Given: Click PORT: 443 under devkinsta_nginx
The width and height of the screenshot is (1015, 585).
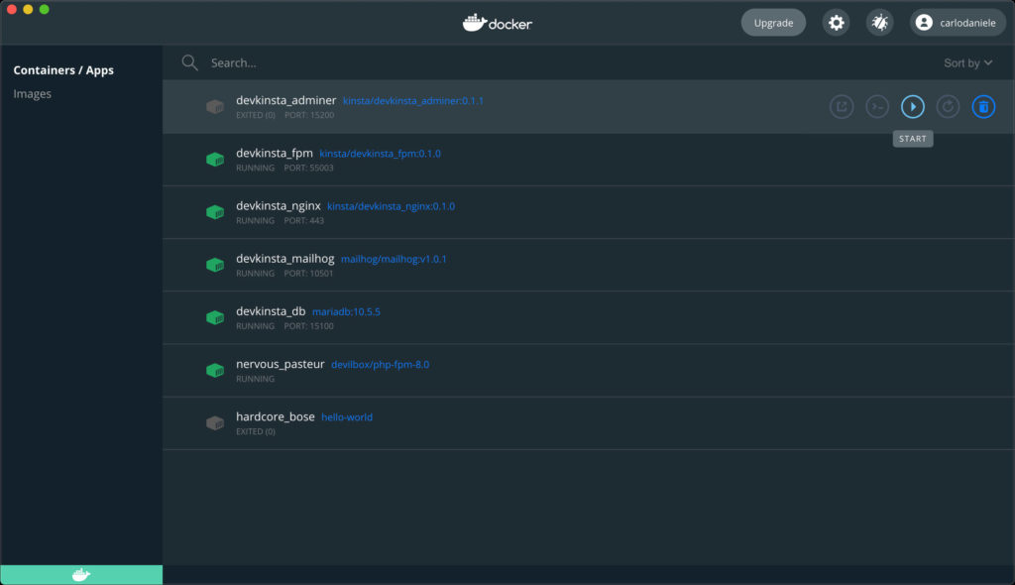Looking at the screenshot, I should [x=303, y=221].
